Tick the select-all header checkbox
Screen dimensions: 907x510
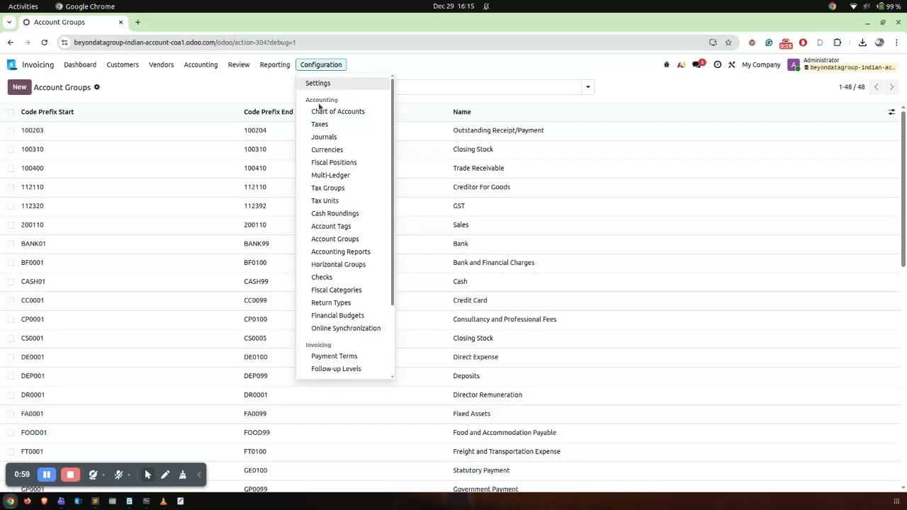point(11,112)
